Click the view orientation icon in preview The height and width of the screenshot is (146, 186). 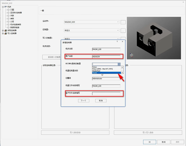131,55
